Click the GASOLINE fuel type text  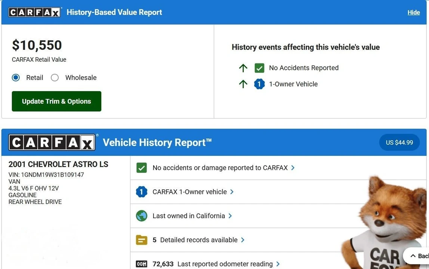coord(22,195)
